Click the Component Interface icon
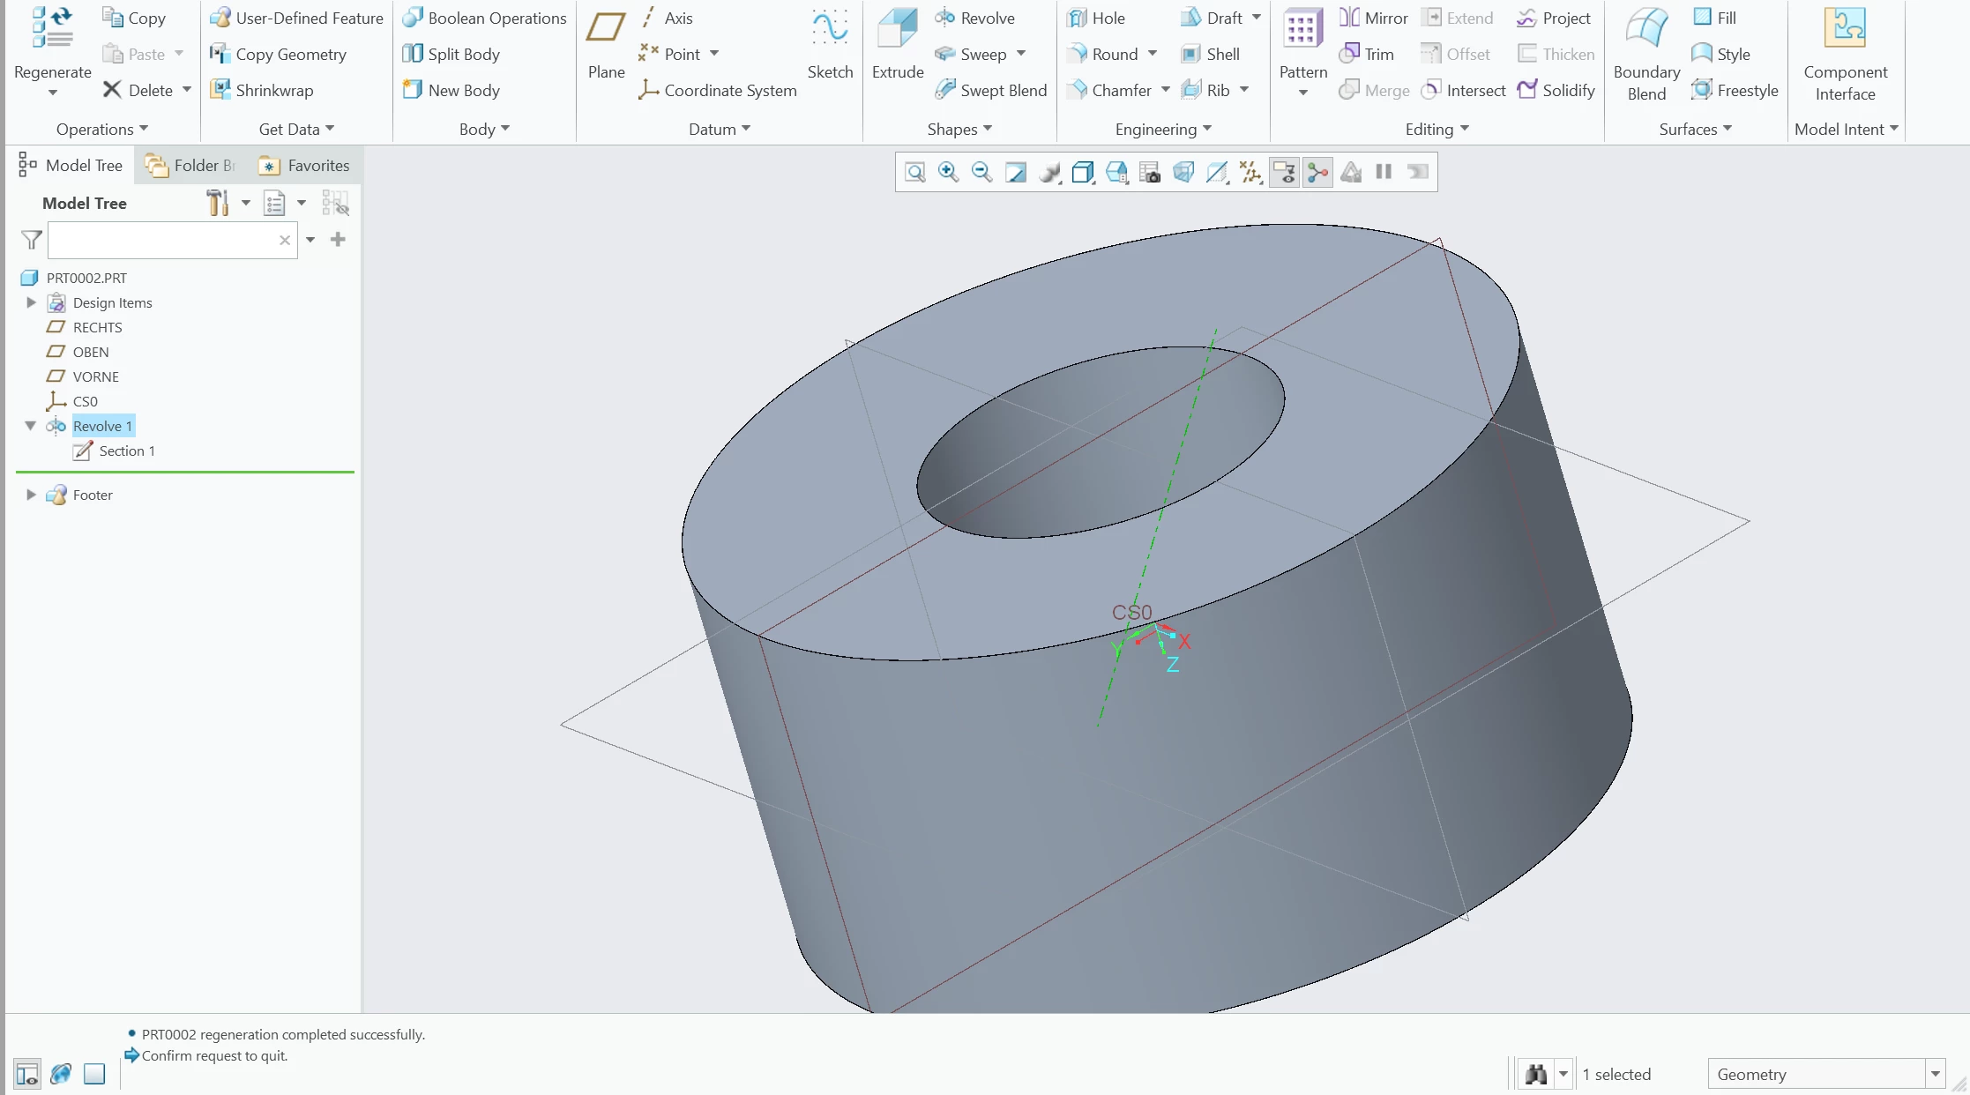Image resolution: width=1970 pixels, height=1095 pixels. (1845, 53)
